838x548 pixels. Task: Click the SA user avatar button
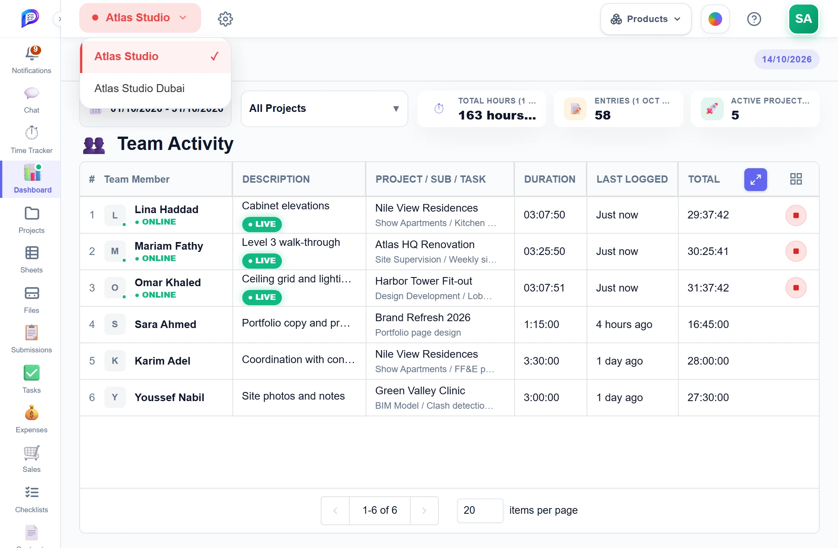point(803,19)
